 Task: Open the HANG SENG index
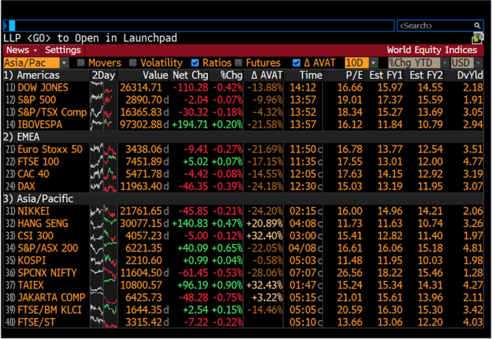click(x=43, y=224)
